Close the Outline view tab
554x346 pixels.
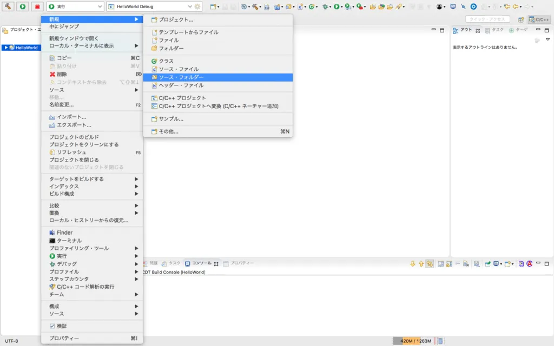(478, 31)
